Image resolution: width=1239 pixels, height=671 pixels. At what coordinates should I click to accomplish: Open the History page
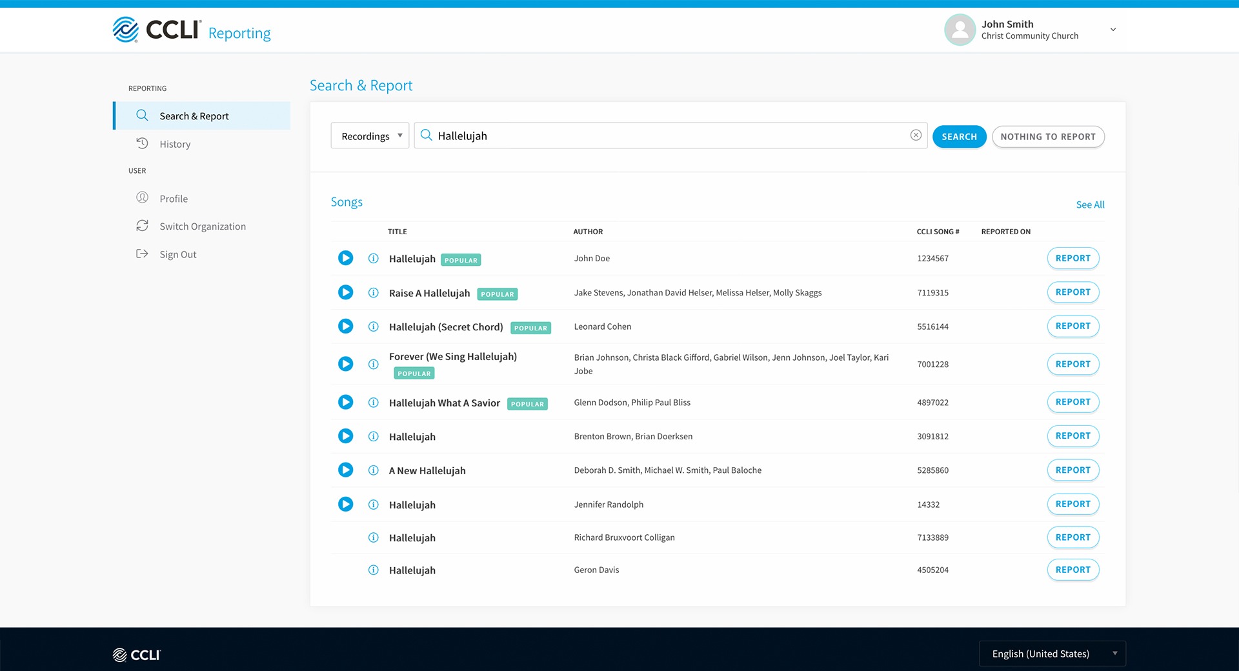tap(175, 144)
